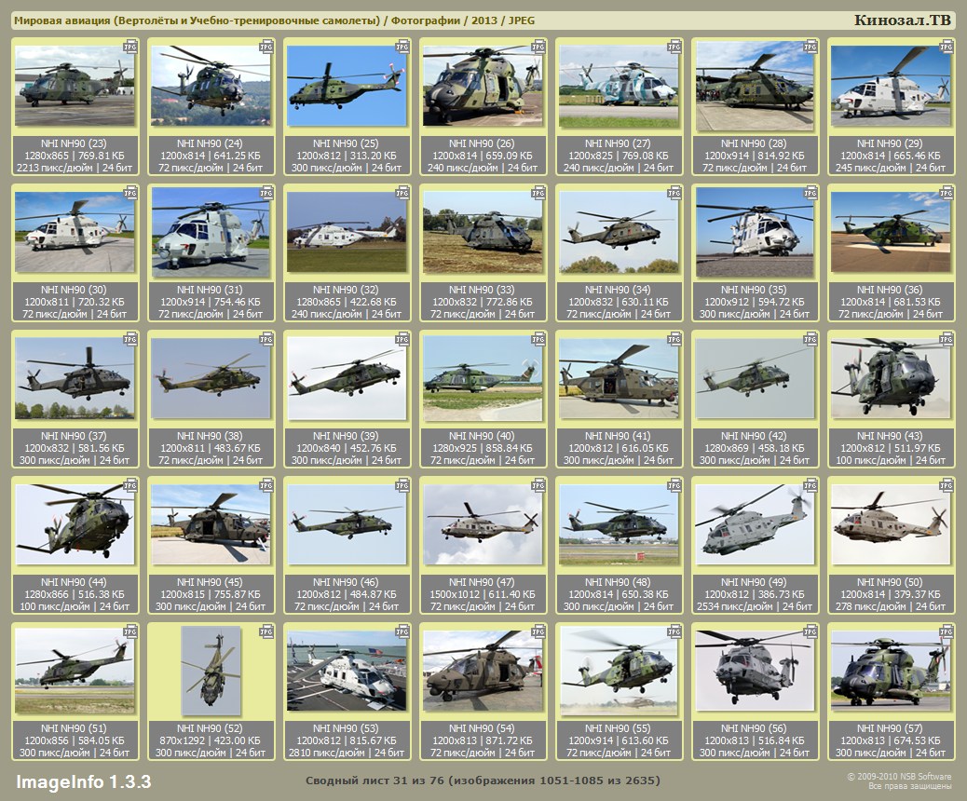Click the '© 2009-2010 NSB Software' copyright text

click(x=899, y=777)
